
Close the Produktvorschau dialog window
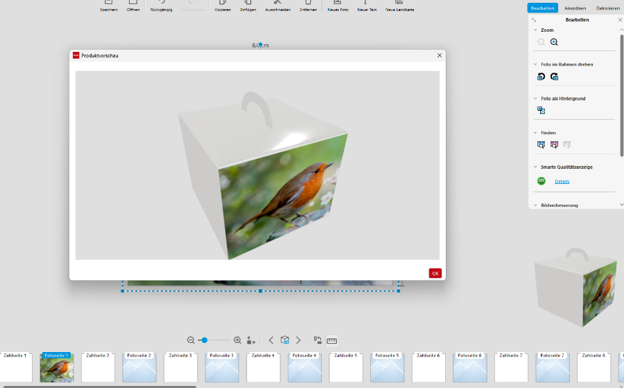(439, 55)
